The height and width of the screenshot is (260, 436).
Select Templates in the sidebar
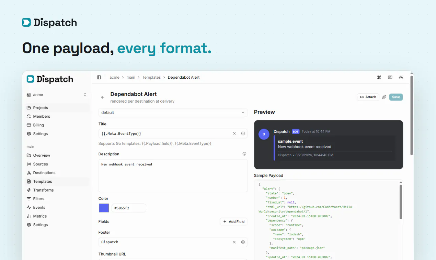point(57,182)
